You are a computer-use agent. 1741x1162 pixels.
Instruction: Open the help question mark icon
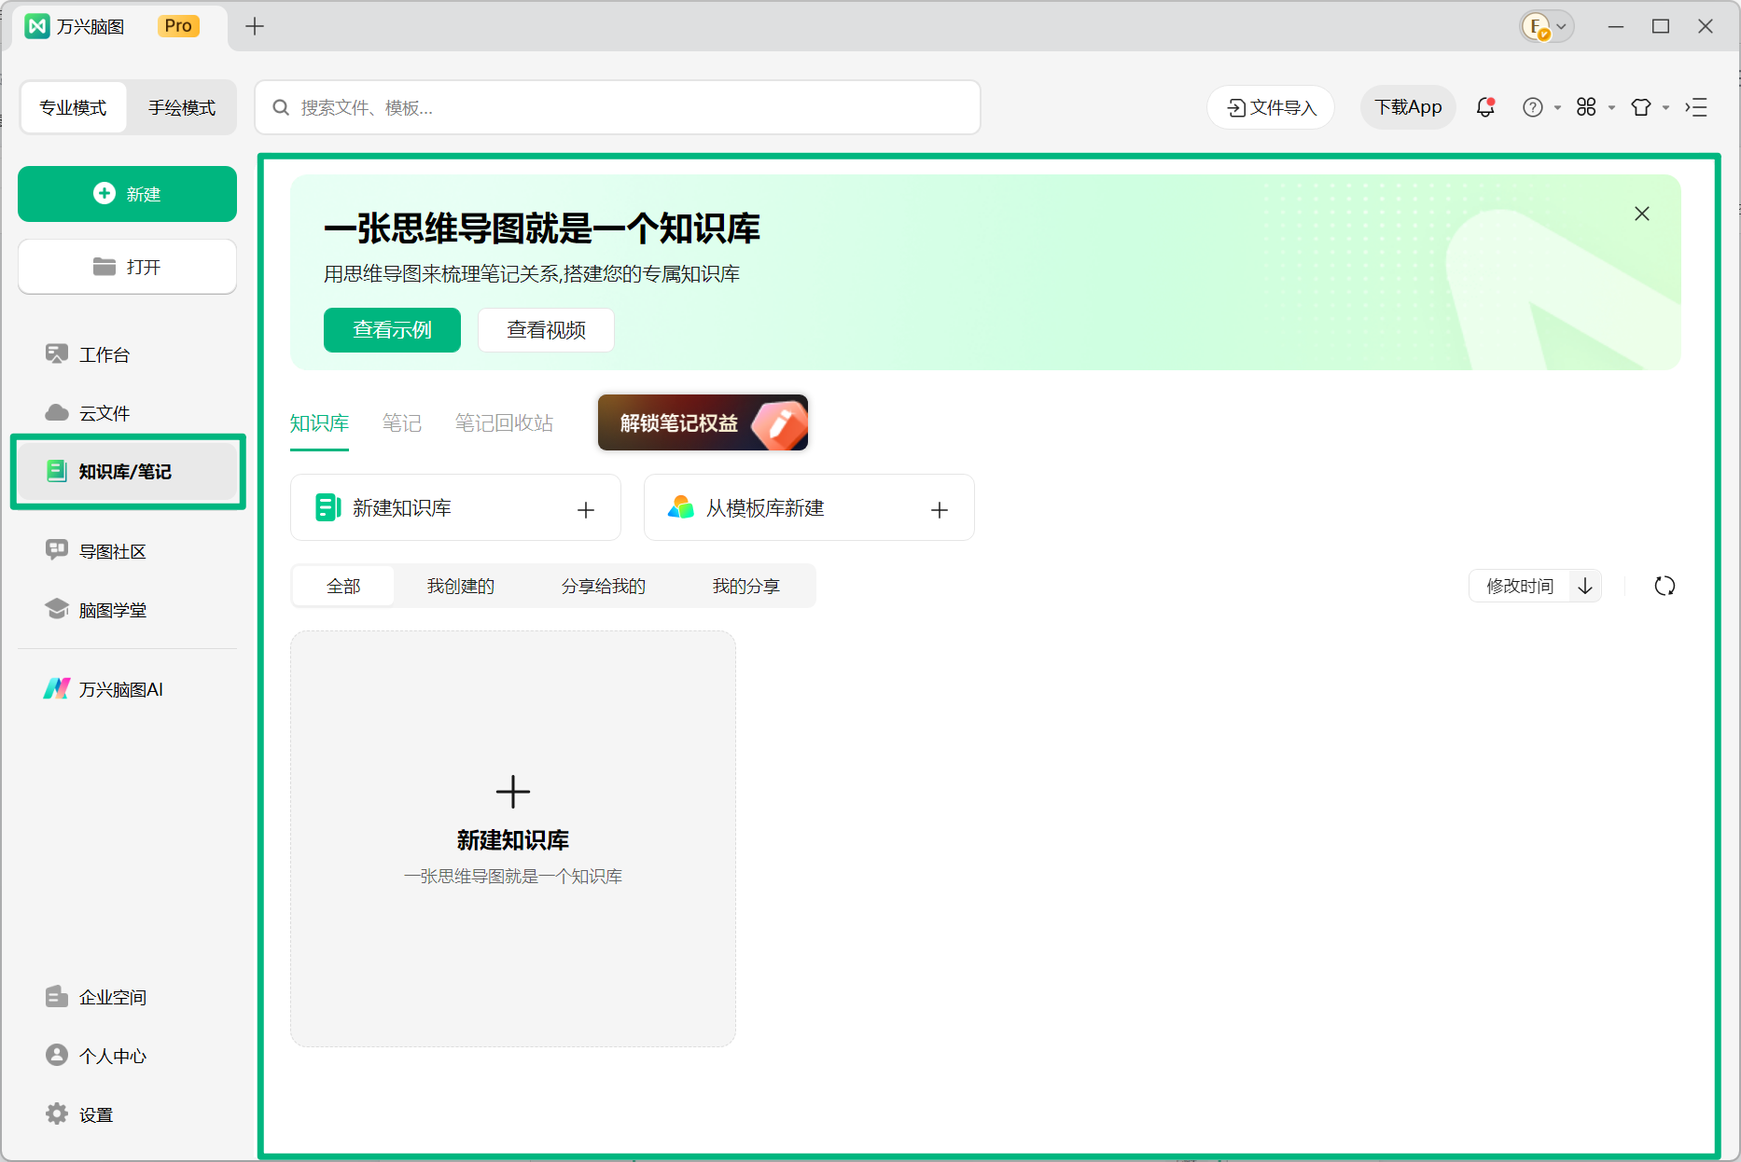pos(1532,107)
